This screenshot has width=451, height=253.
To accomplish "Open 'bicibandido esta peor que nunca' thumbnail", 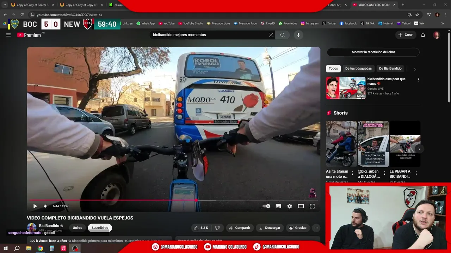I will [346, 88].
